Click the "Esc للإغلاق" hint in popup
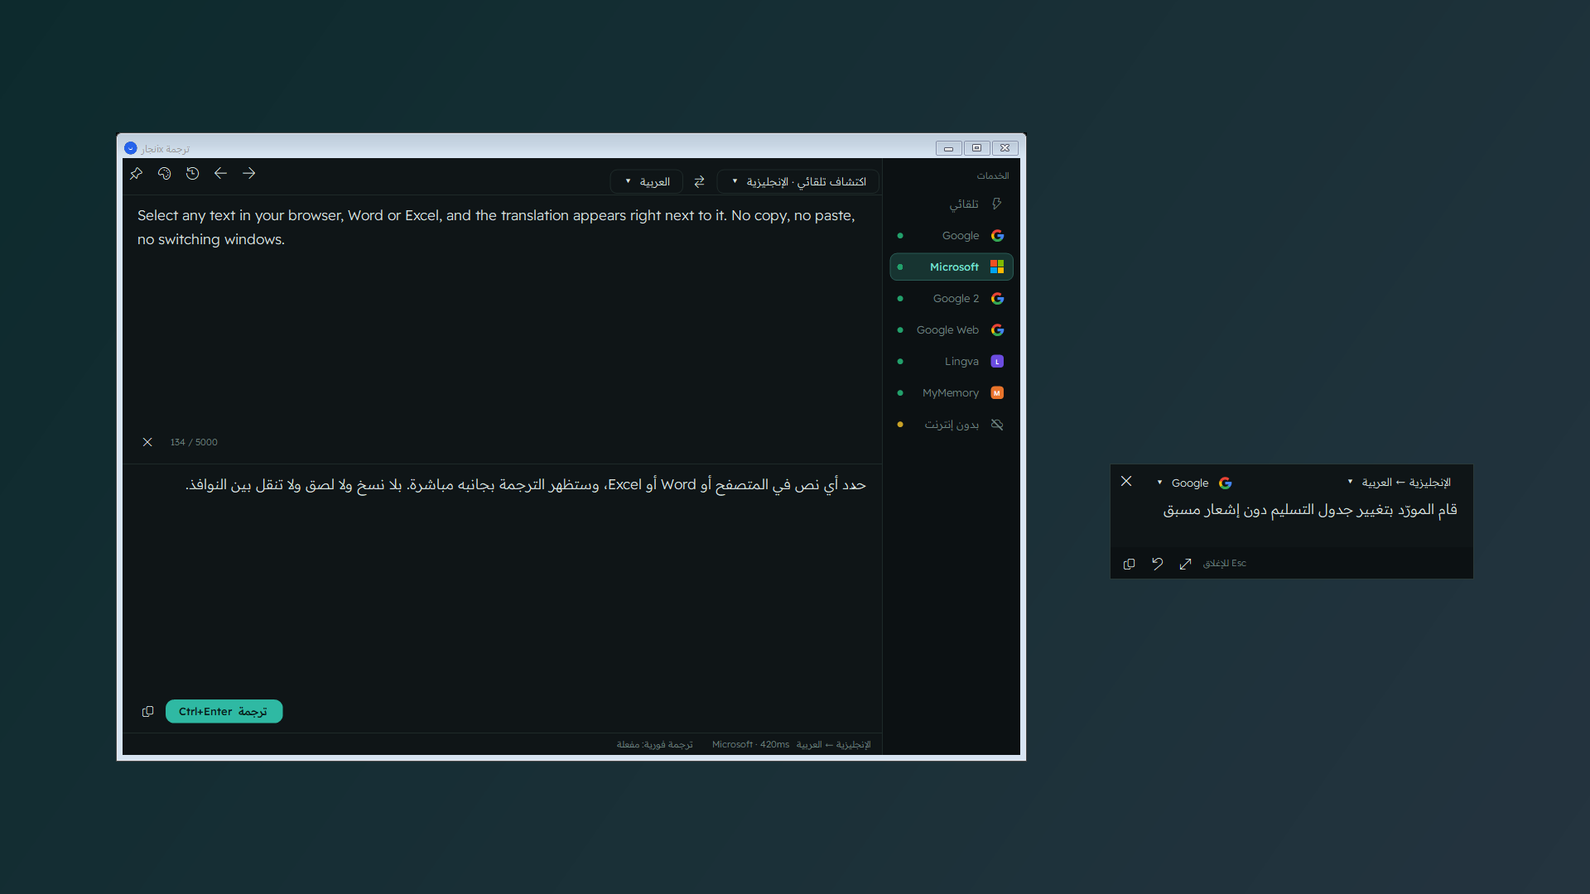This screenshot has width=1590, height=894. (x=1224, y=564)
